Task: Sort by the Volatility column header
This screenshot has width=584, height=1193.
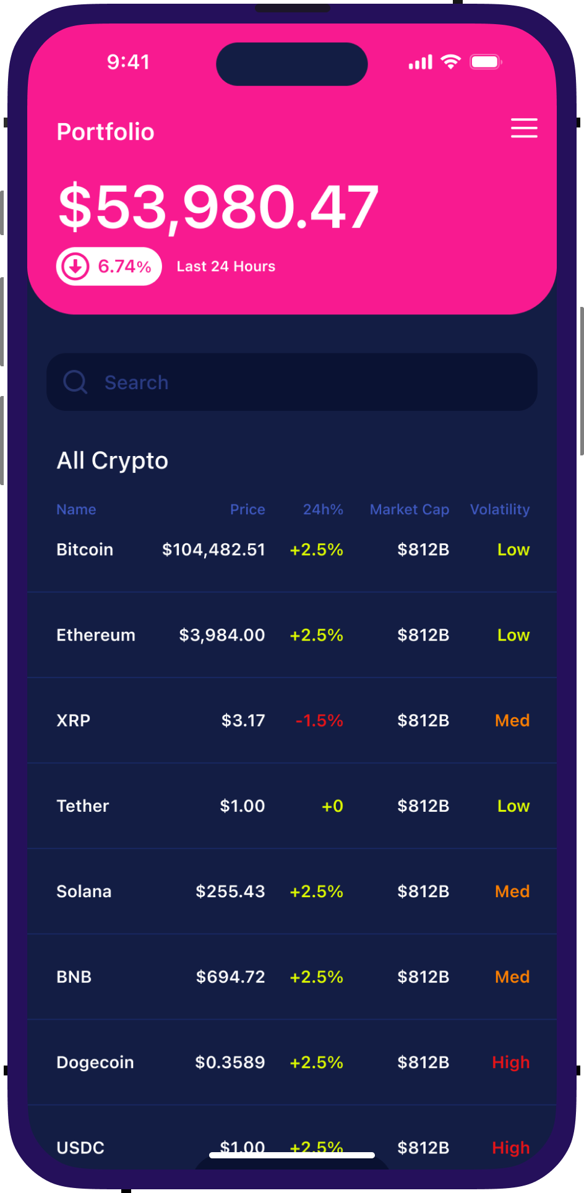Action: [x=499, y=509]
